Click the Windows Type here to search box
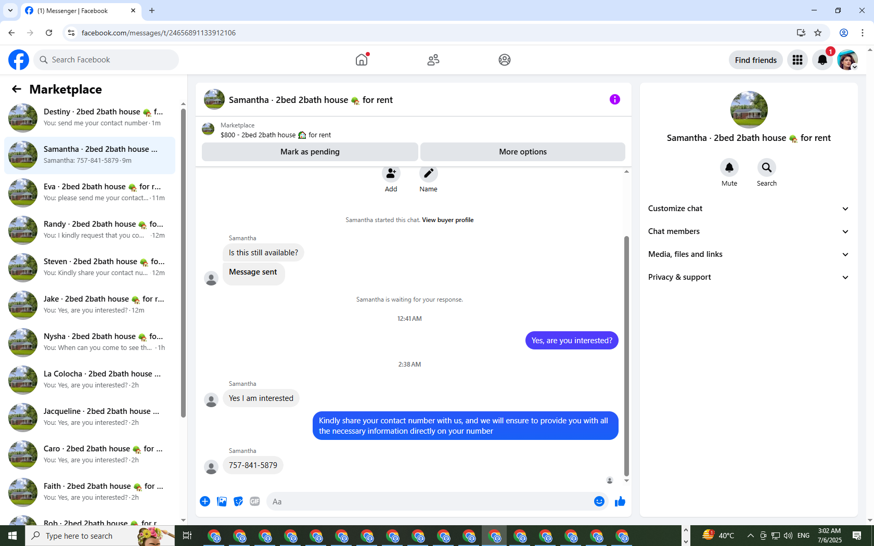874x546 pixels. point(100,536)
